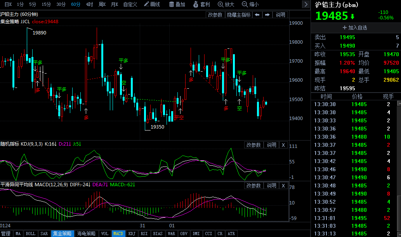Select the BIAS indicator tab
This screenshot has width=401, height=237.
[158, 234]
